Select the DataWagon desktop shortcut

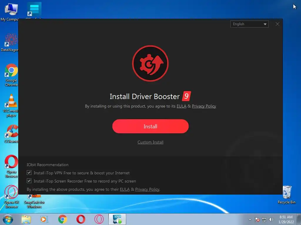tap(10, 42)
